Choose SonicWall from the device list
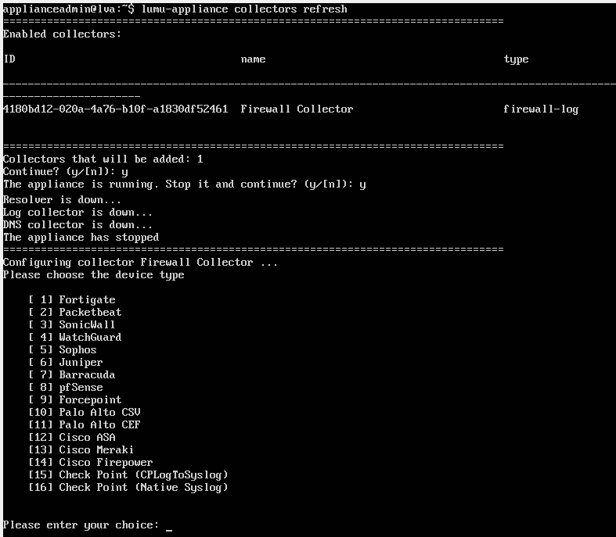The height and width of the screenshot is (537, 616). point(87,324)
